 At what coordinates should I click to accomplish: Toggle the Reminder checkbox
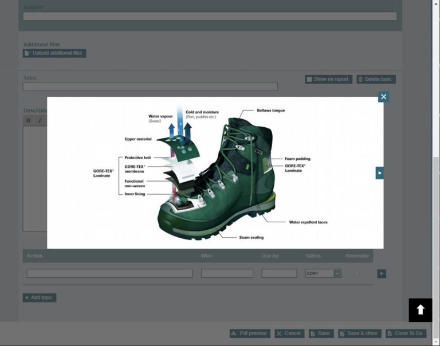click(x=356, y=273)
